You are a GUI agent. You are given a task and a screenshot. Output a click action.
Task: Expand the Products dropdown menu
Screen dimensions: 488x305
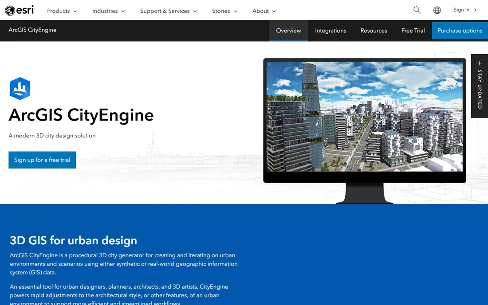pyautogui.click(x=62, y=11)
